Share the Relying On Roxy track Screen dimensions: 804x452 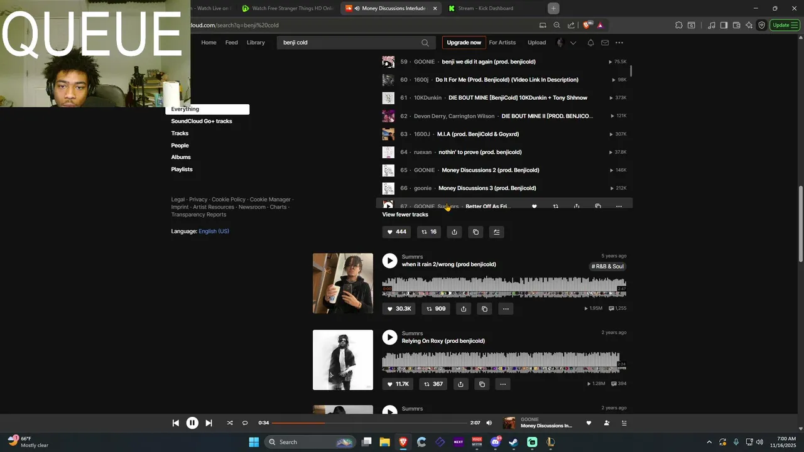(x=461, y=384)
